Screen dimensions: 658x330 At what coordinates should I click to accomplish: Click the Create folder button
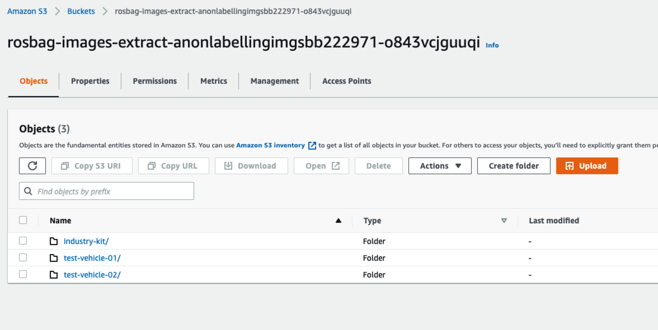(x=514, y=166)
